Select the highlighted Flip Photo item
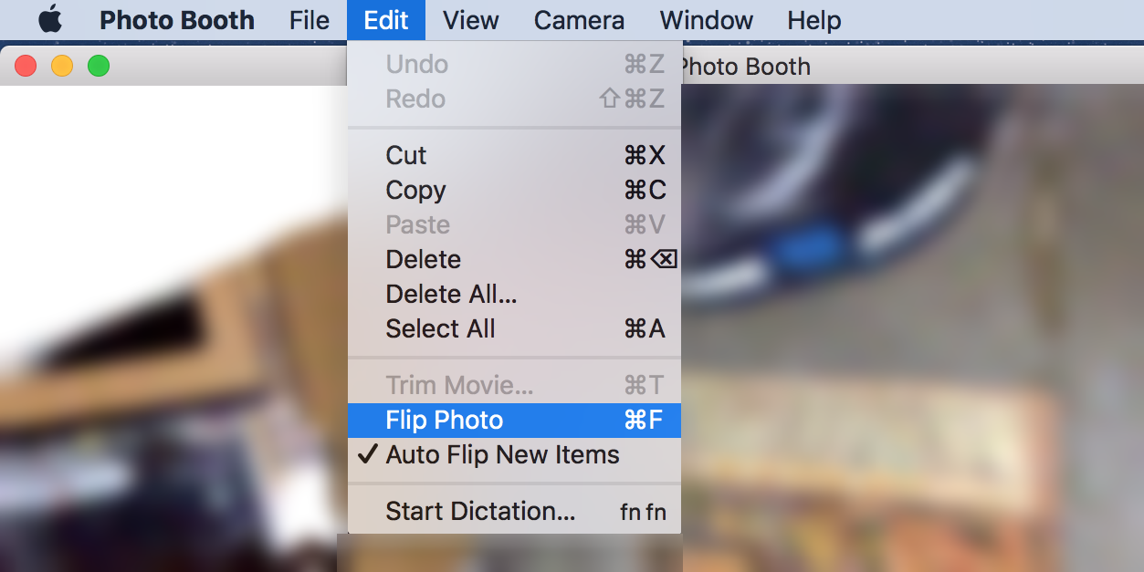 (514, 420)
